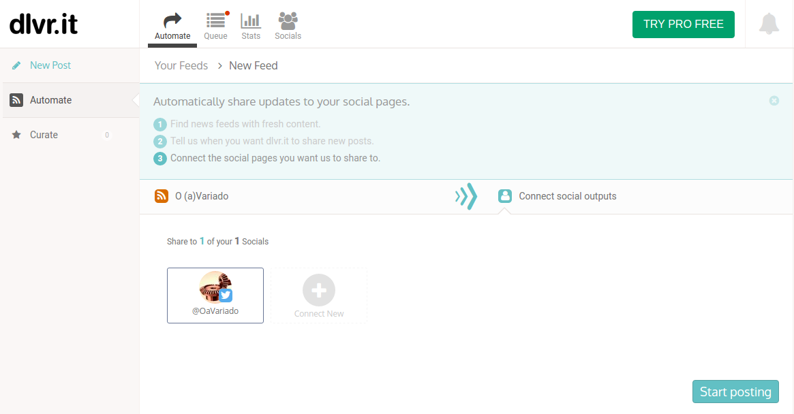Click the star icon beside Curate
794x414 pixels.
click(17, 135)
